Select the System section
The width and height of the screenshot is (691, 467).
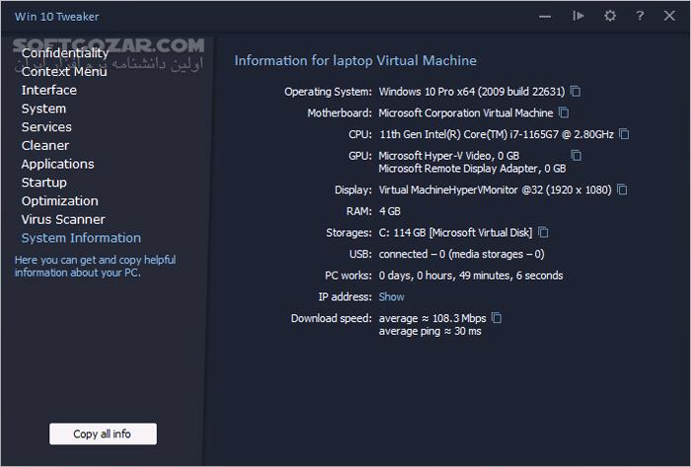43,109
